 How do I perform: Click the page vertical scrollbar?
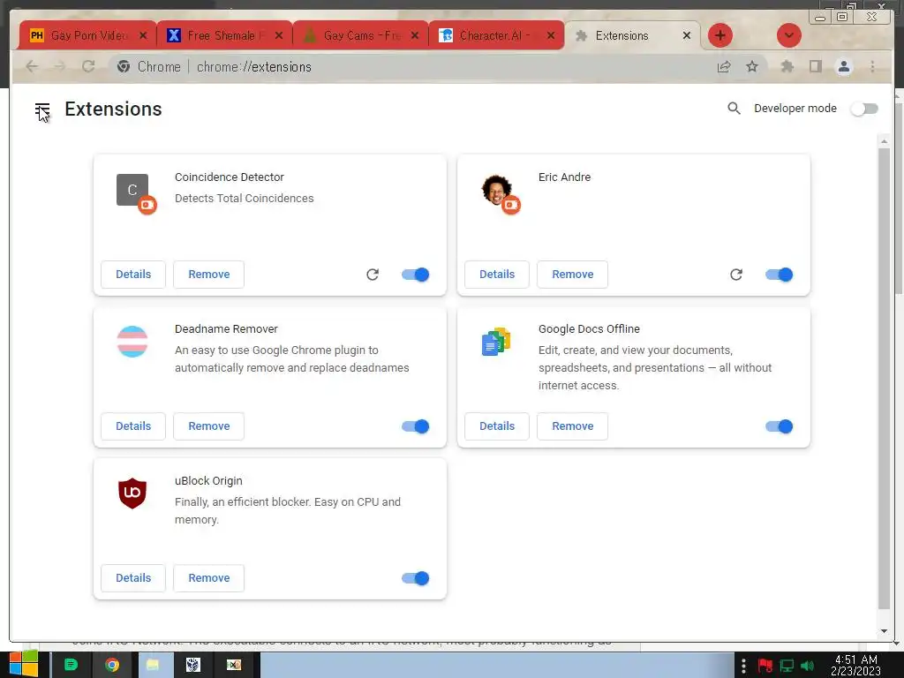[884, 378]
